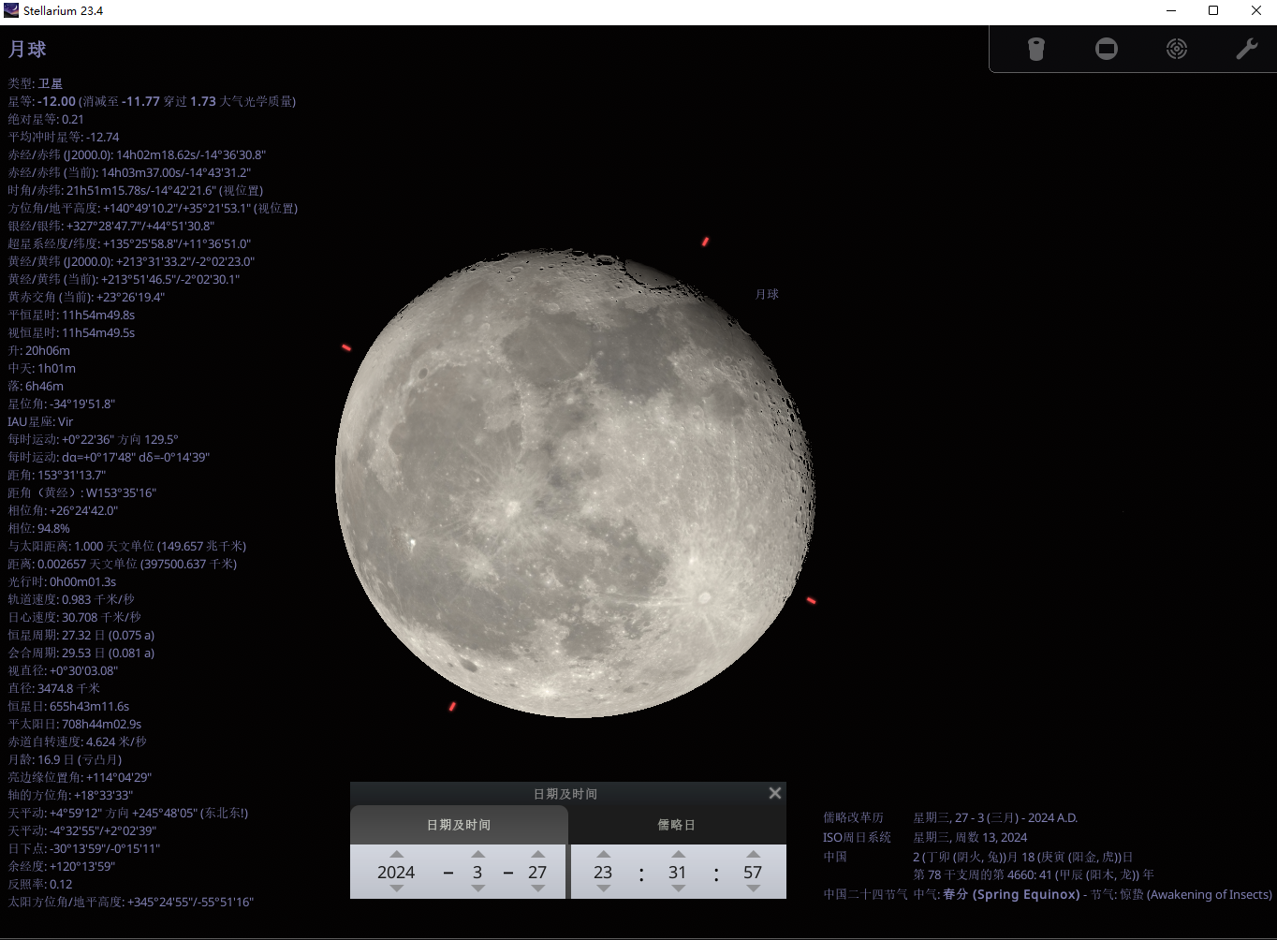Close the 日期及时间 panel
This screenshot has height=940, width=1277.
pyautogui.click(x=774, y=792)
